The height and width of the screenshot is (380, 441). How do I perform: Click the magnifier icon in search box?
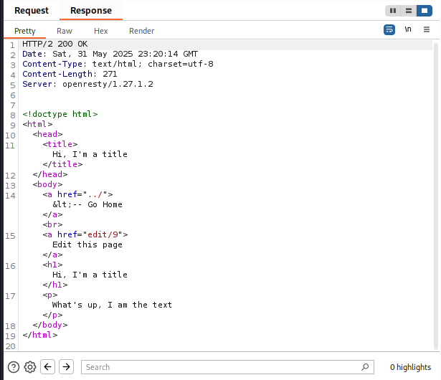click(x=365, y=367)
